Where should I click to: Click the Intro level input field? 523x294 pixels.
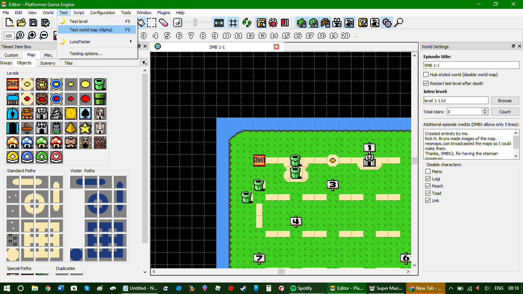pyautogui.click(x=456, y=101)
